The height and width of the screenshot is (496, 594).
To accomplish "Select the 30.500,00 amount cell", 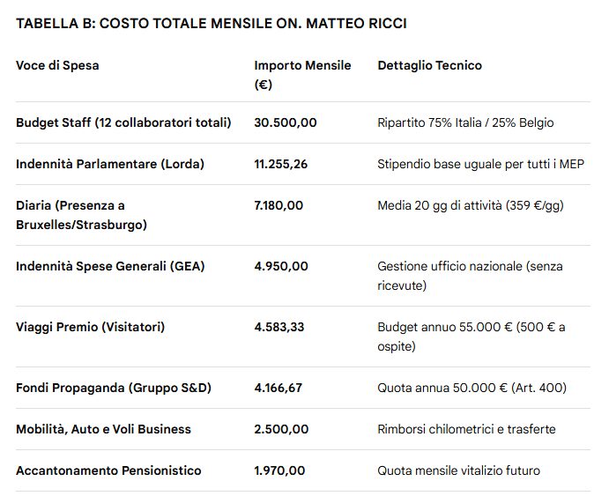I will [285, 122].
